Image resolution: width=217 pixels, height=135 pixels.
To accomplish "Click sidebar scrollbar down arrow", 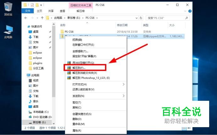I will pyautogui.click(x=54, y=123).
